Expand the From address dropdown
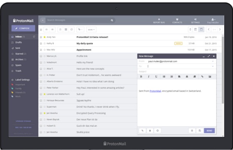233x150 pixels. [x=213, y=61]
